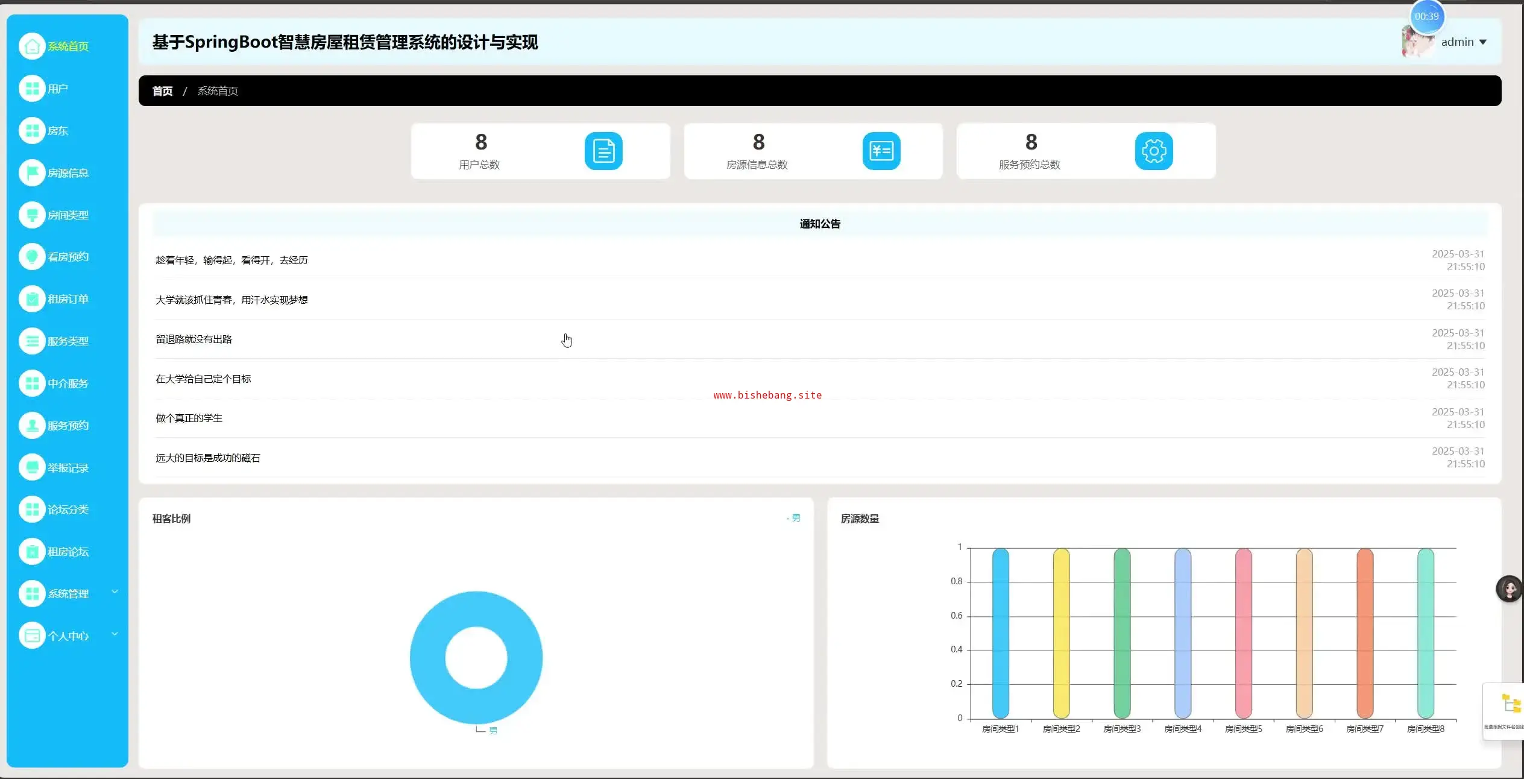Click the blue donut ring in 租客比例

pos(428,657)
